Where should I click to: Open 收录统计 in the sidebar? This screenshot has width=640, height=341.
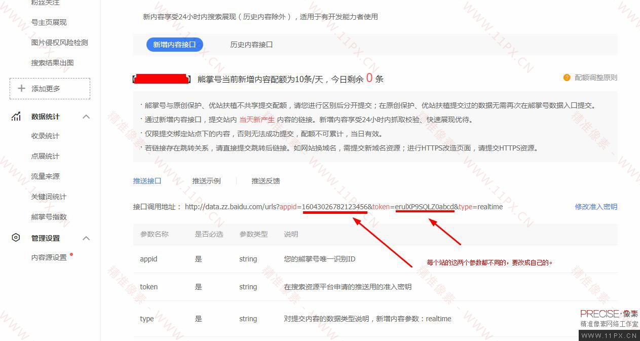pos(45,136)
